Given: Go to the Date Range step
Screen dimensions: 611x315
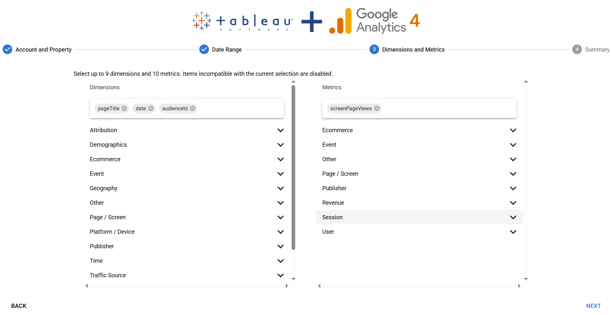Looking at the screenshot, I should [227, 49].
